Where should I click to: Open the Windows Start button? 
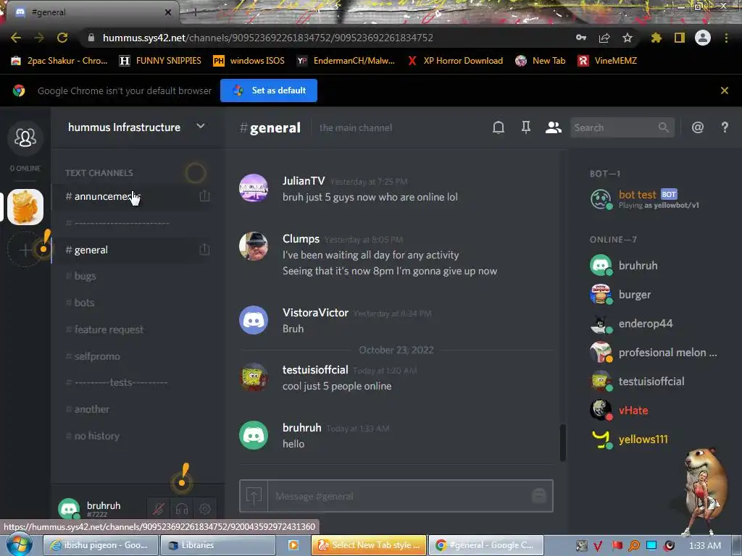[x=19, y=544]
